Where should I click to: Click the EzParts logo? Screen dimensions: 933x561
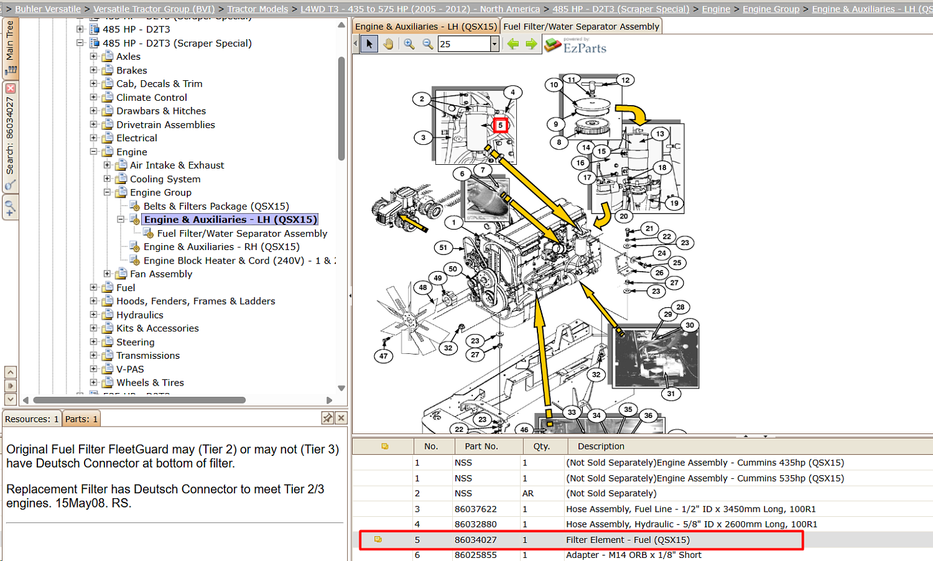pyautogui.click(x=575, y=45)
